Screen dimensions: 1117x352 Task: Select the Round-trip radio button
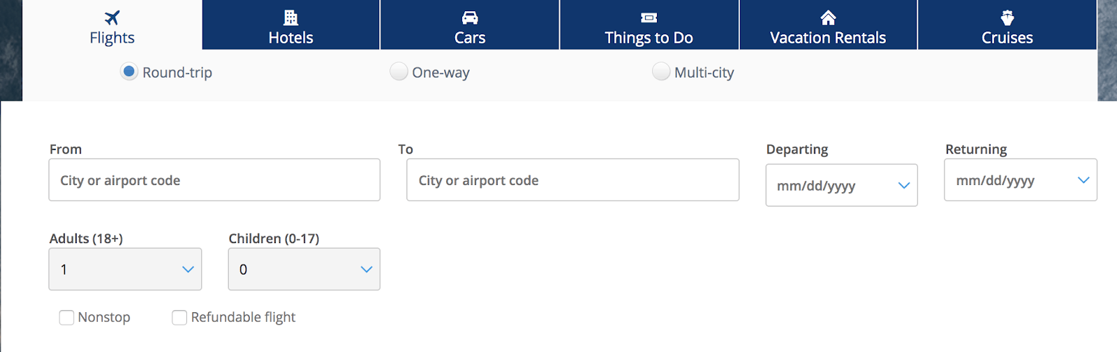point(129,72)
